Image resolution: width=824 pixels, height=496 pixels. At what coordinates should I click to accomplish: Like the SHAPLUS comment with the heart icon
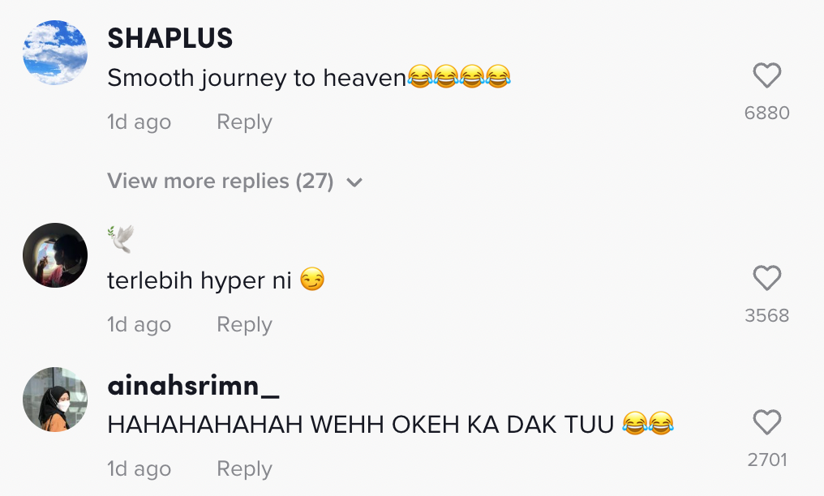[x=766, y=76]
